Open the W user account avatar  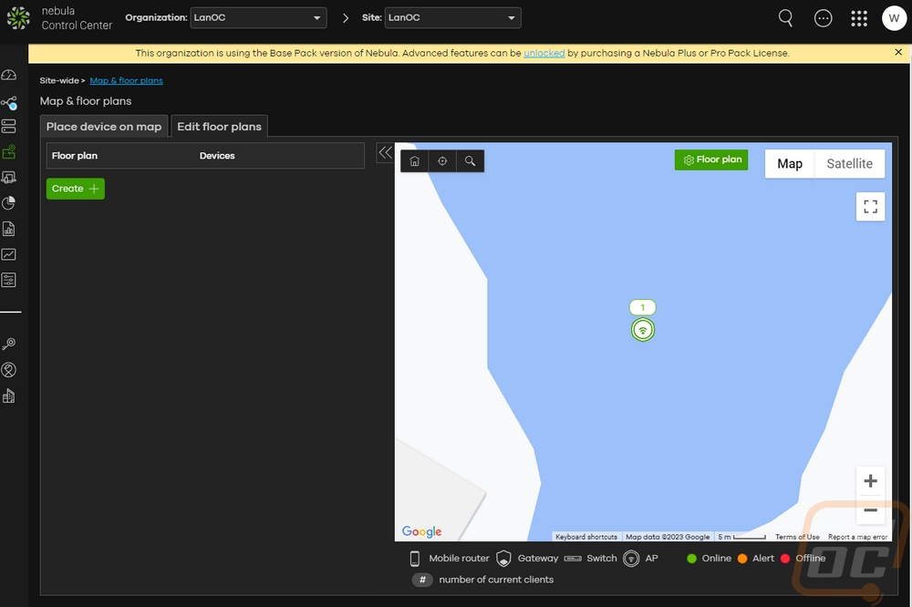[894, 18]
